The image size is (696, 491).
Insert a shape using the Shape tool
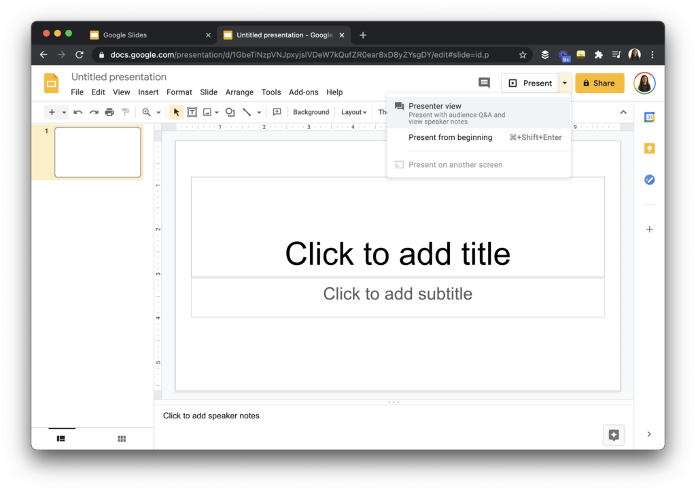(230, 112)
